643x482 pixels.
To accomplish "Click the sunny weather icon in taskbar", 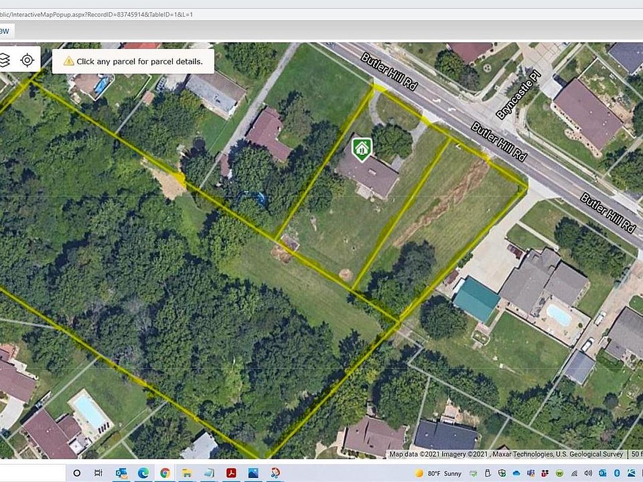I will tap(419, 473).
